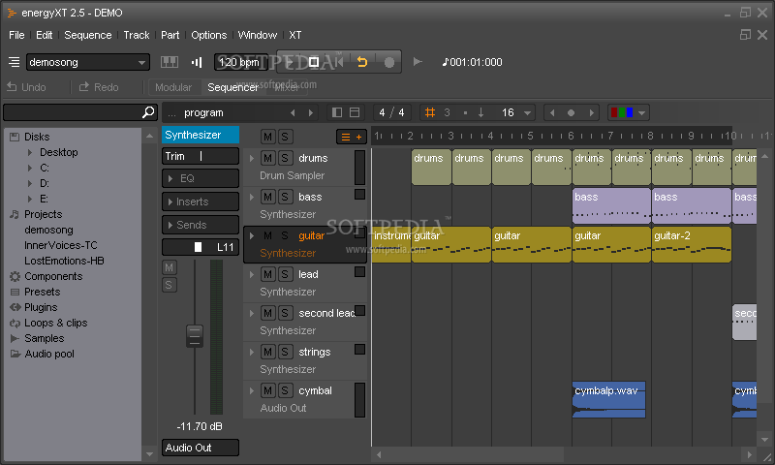Open the Options menu
This screenshot has width=775, height=465.
pos(209,35)
